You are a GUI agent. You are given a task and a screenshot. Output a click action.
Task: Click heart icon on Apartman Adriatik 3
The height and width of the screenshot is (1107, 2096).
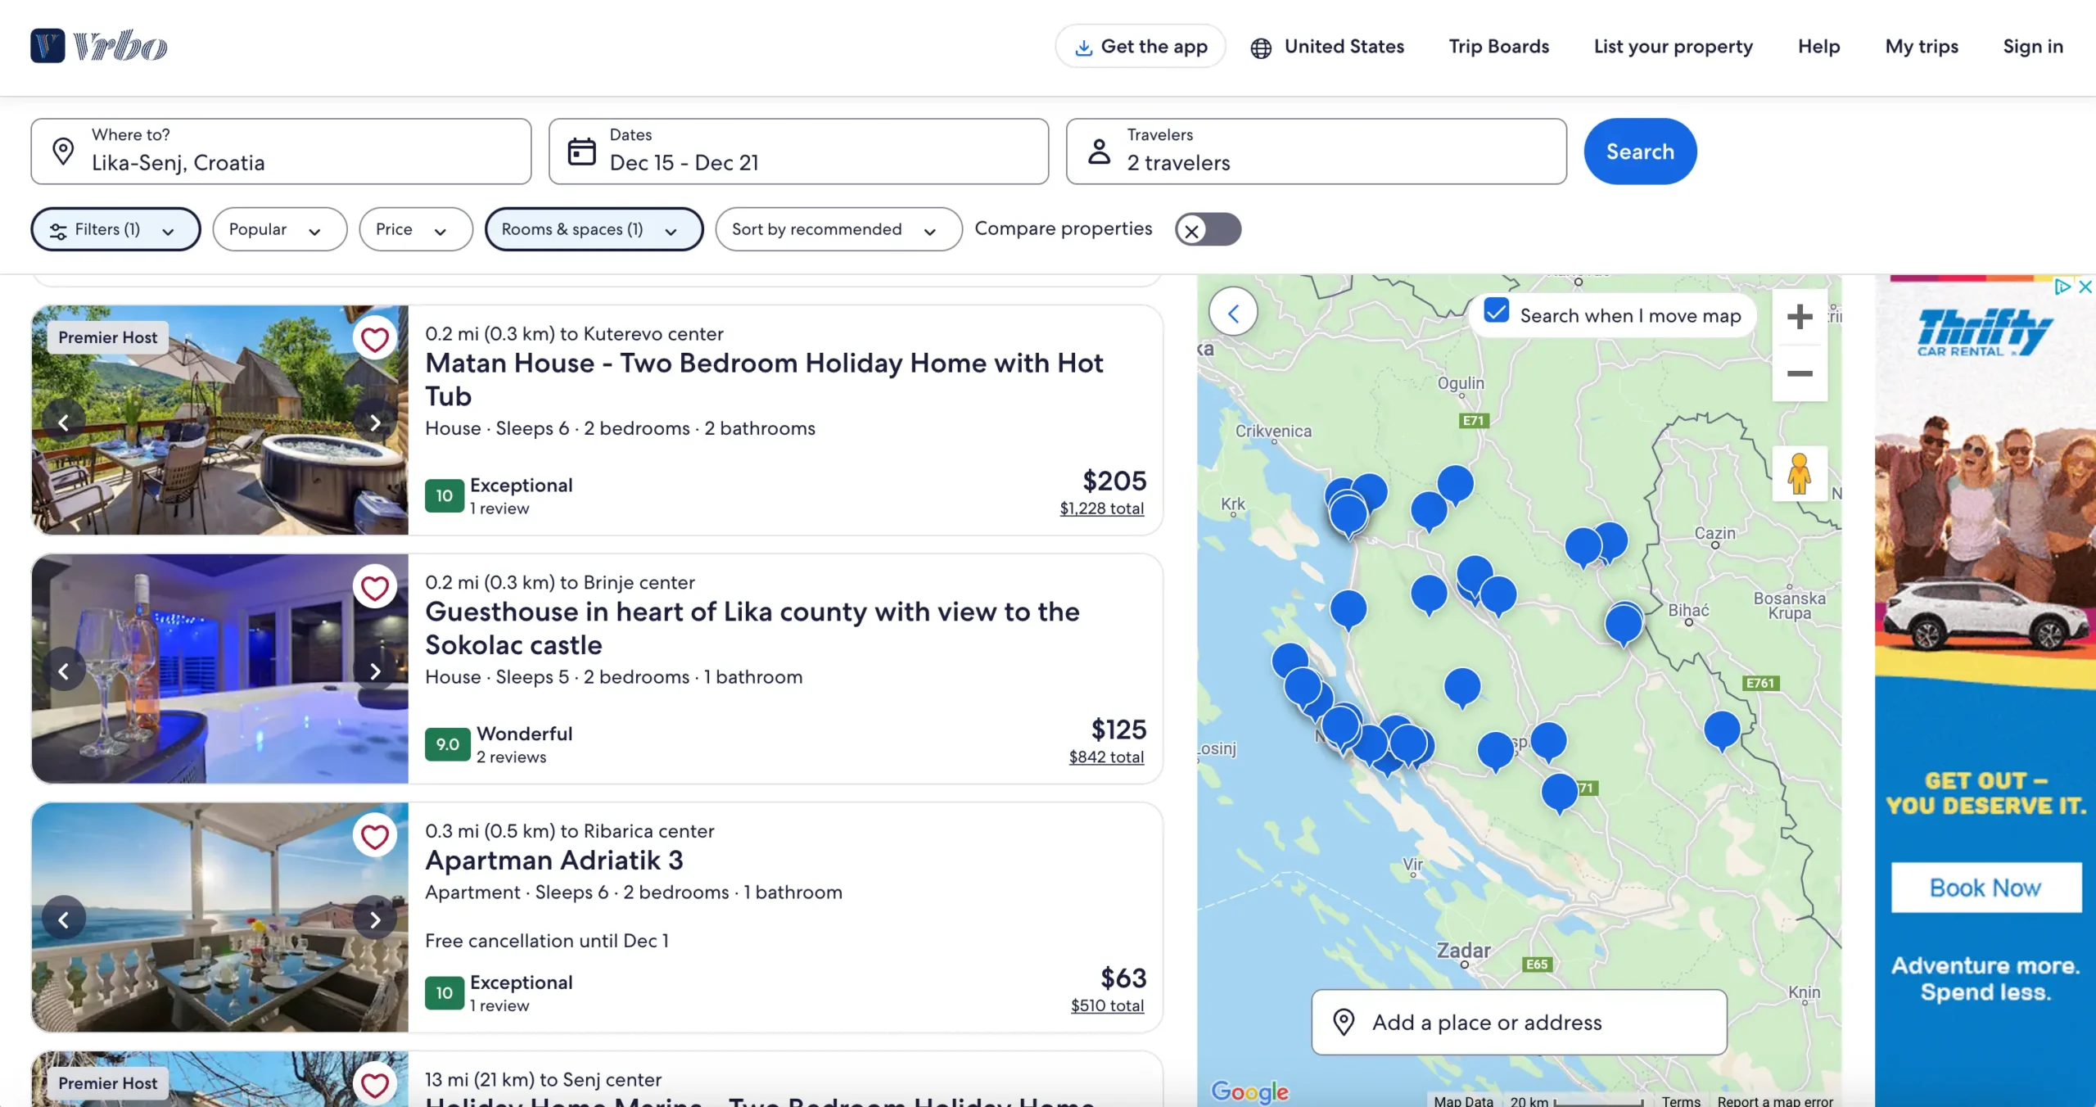click(375, 837)
